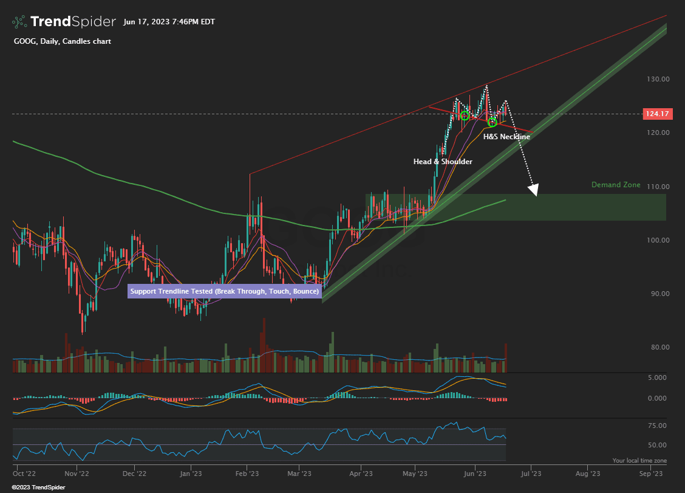Click the H&S Neckline label
685x493 pixels.
tap(506, 137)
